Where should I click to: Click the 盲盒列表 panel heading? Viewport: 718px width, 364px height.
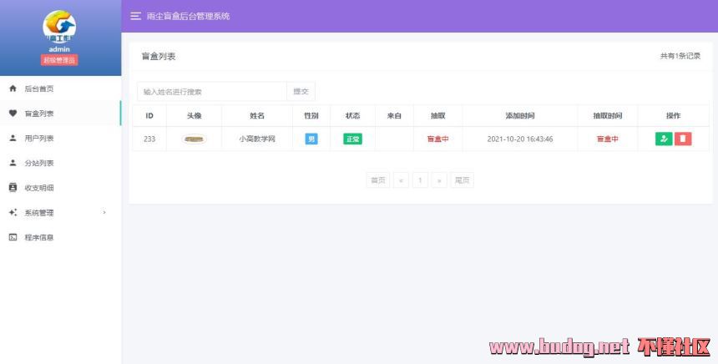[x=159, y=56]
